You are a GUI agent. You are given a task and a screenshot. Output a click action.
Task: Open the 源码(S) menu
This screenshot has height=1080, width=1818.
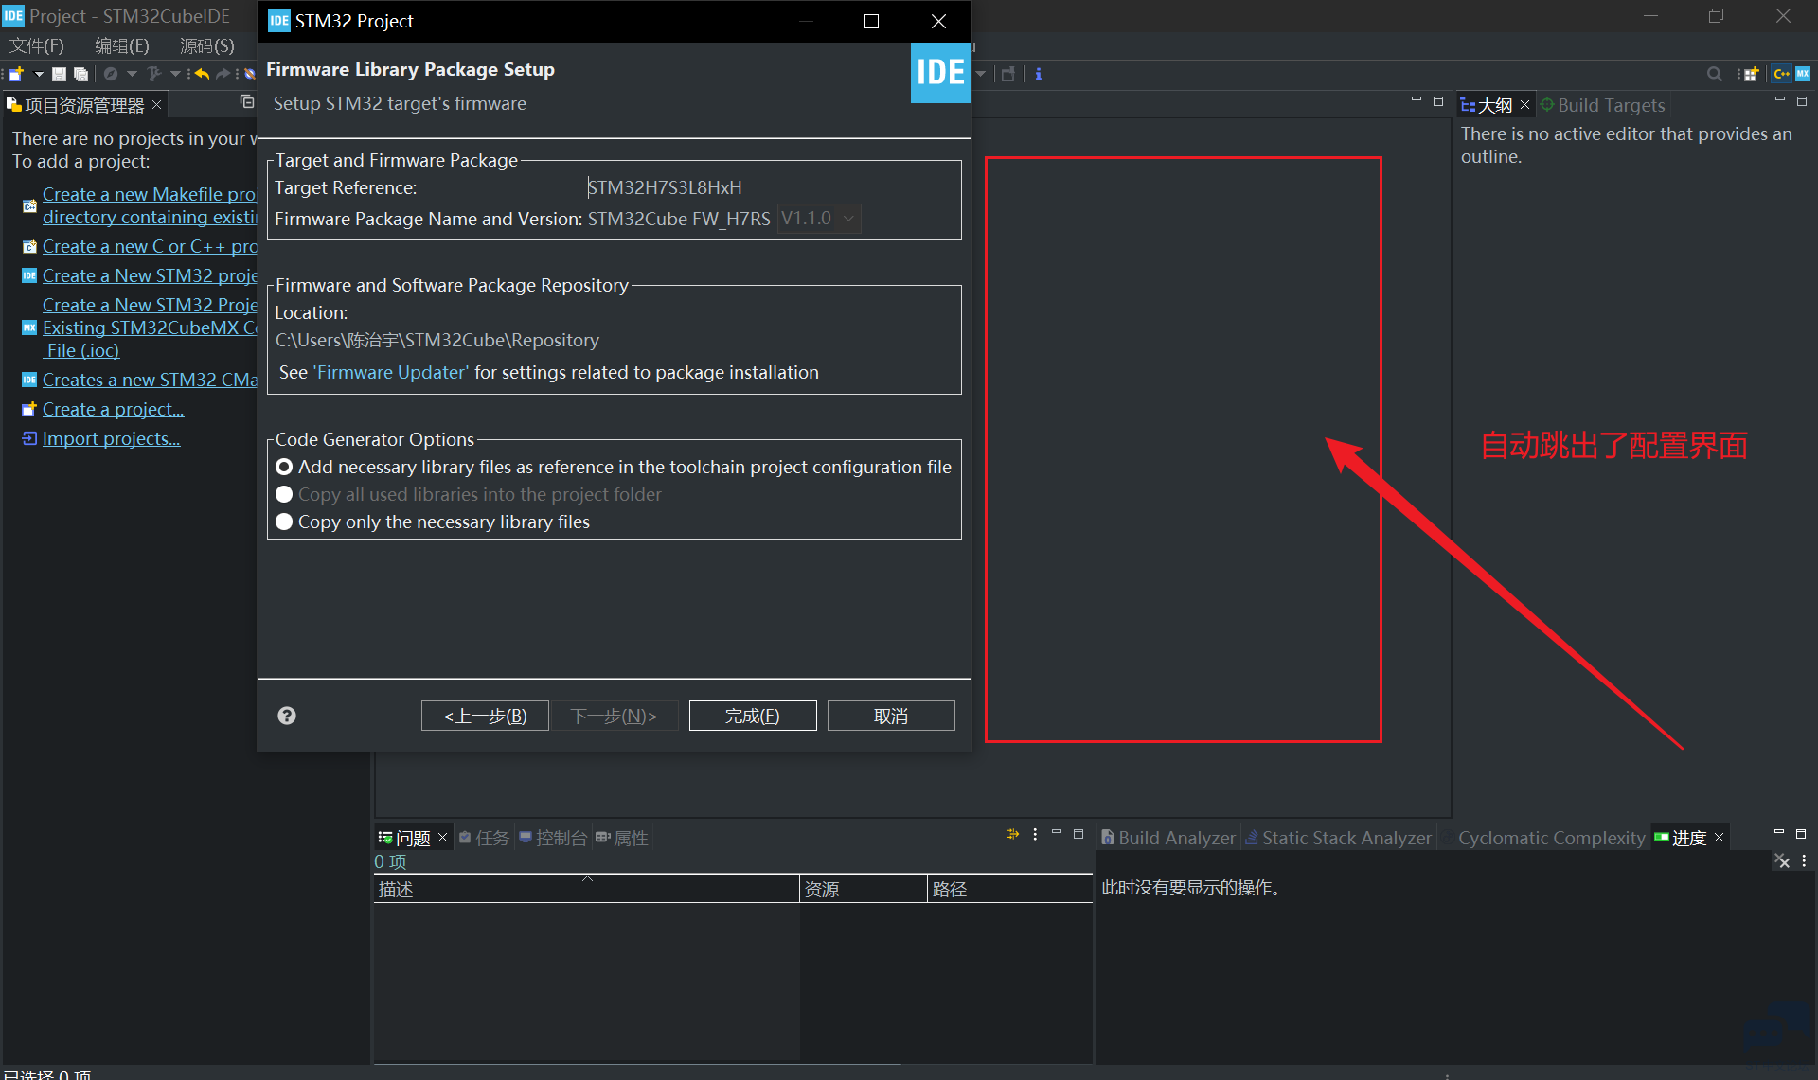click(x=207, y=45)
